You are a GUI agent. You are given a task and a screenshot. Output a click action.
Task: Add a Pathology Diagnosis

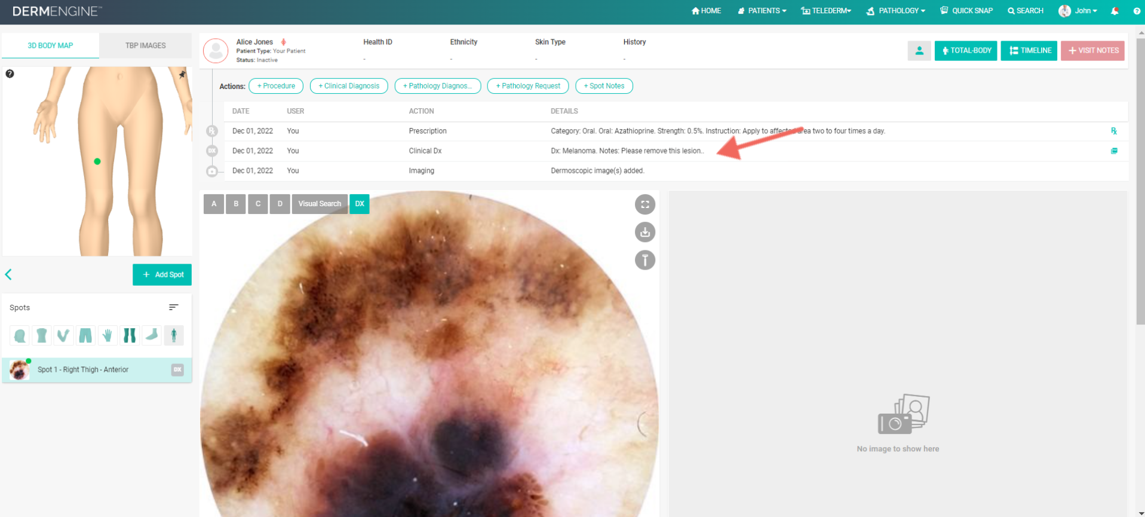click(438, 86)
